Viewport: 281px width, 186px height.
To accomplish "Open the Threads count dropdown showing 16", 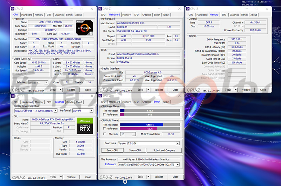I will point(134,134).
